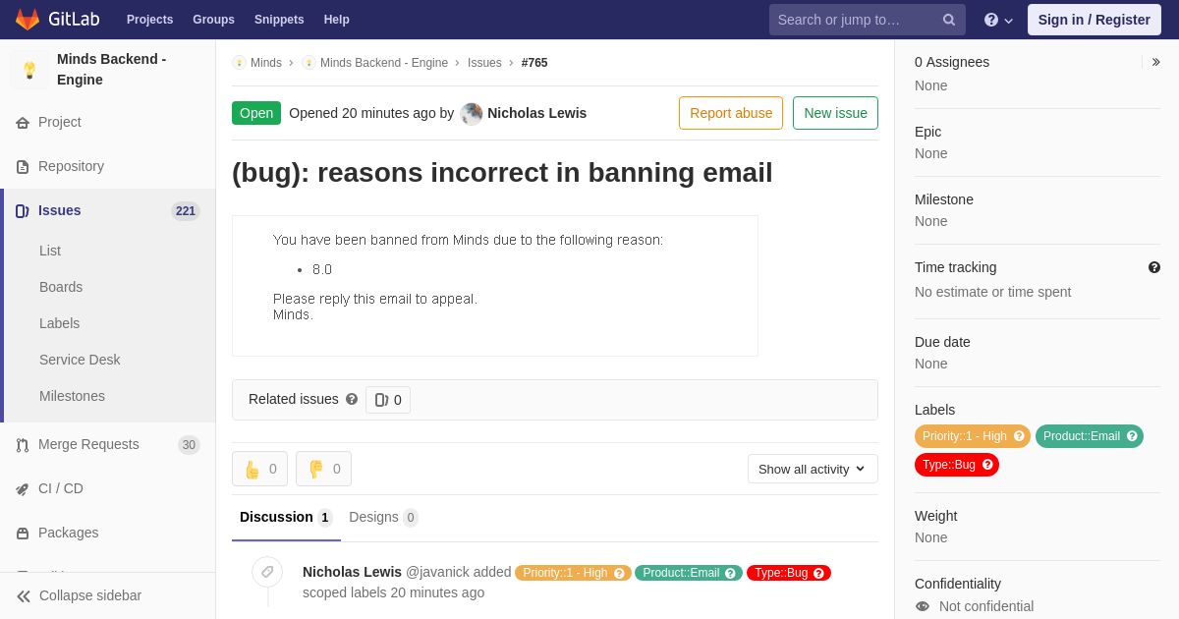Screen dimensions: 1179x619
Task: Click the CI / CD rocket icon
Action: coord(23,489)
